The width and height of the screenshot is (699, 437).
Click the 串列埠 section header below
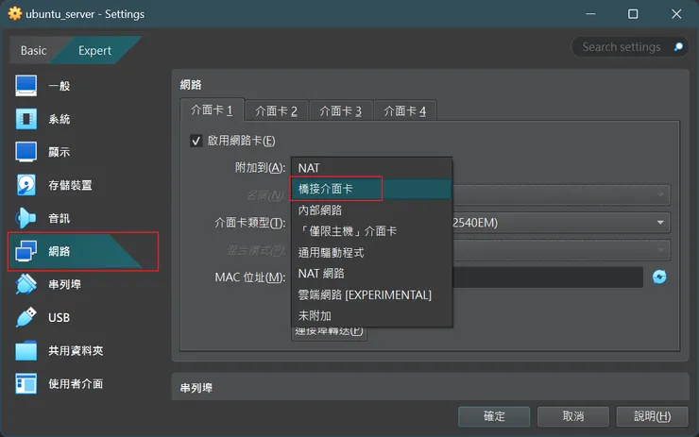pyautogui.click(x=196, y=388)
